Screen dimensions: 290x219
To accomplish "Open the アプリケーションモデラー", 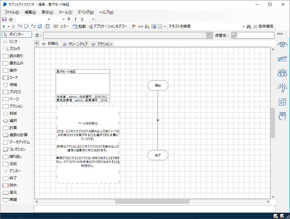I will 108,26.
